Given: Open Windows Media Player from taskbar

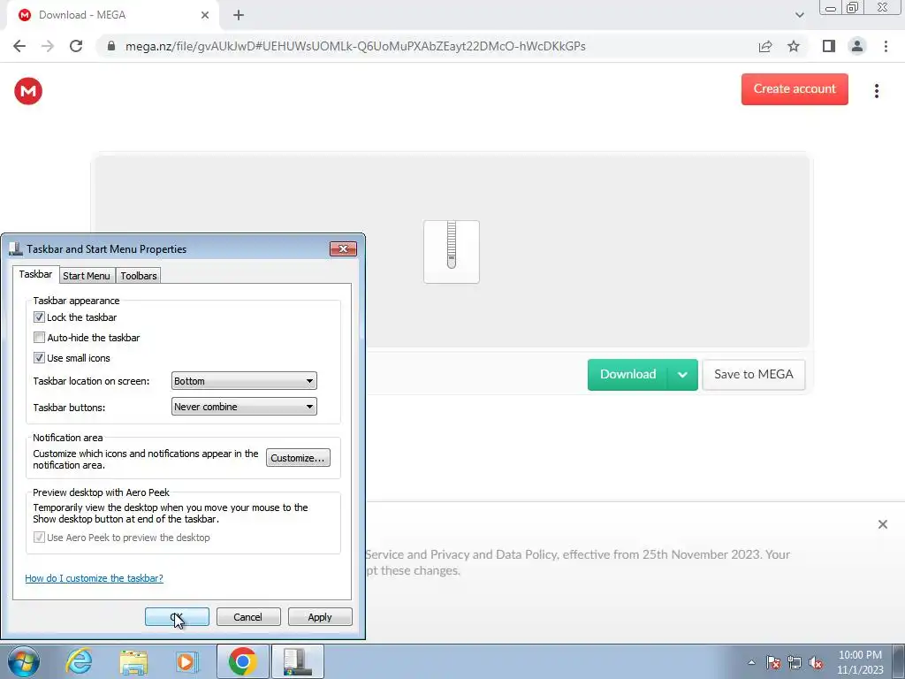Looking at the screenshot, I should 187,661.
